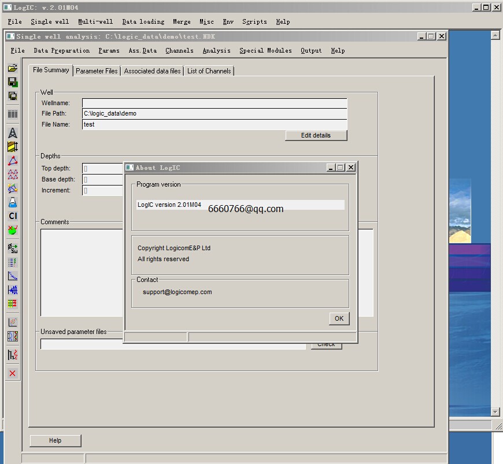This screenshot has width=503, height=464.
Task: Click the LogIC version 2.01M04 text
Action: [169, 205]
